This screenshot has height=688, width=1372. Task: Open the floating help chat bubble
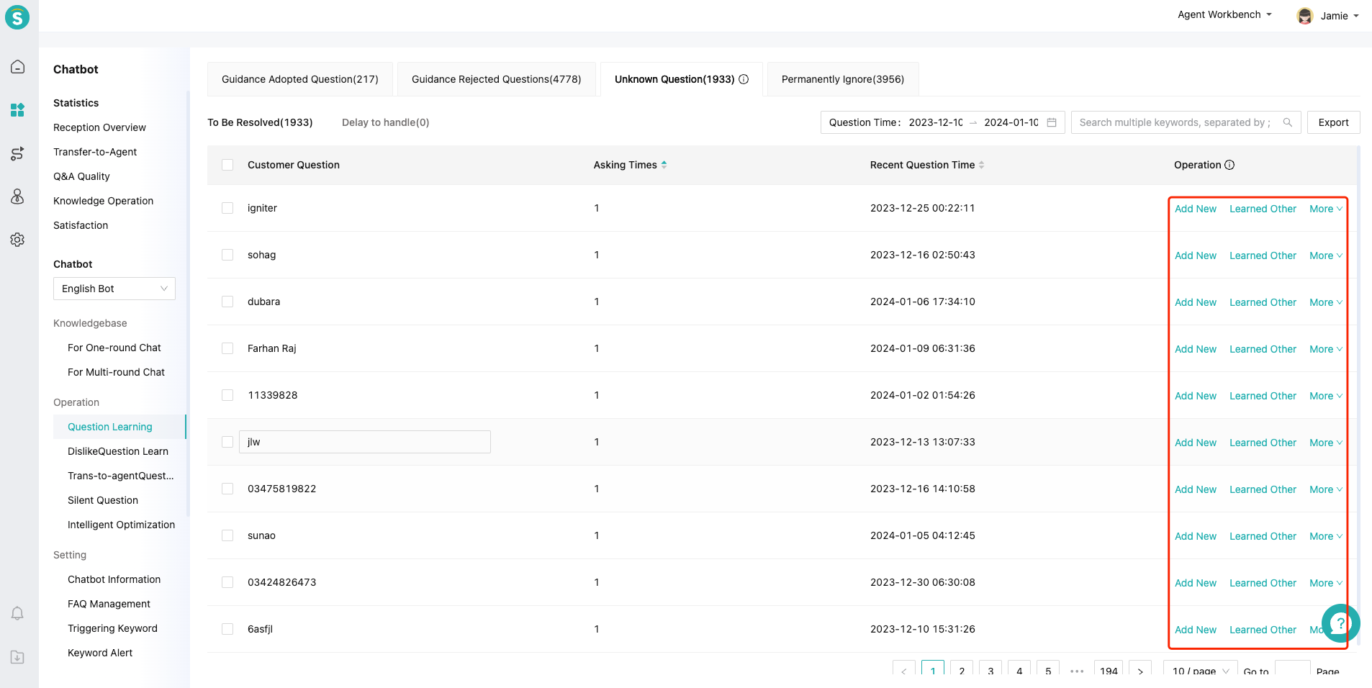pyautogui.click(x=1340, y=623)
